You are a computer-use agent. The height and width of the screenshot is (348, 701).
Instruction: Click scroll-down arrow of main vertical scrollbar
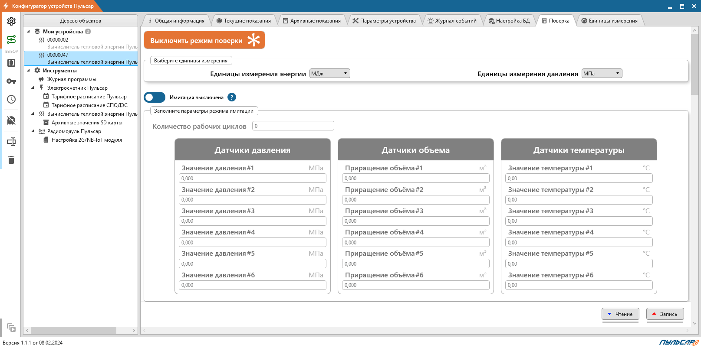[x=694, y=323]
